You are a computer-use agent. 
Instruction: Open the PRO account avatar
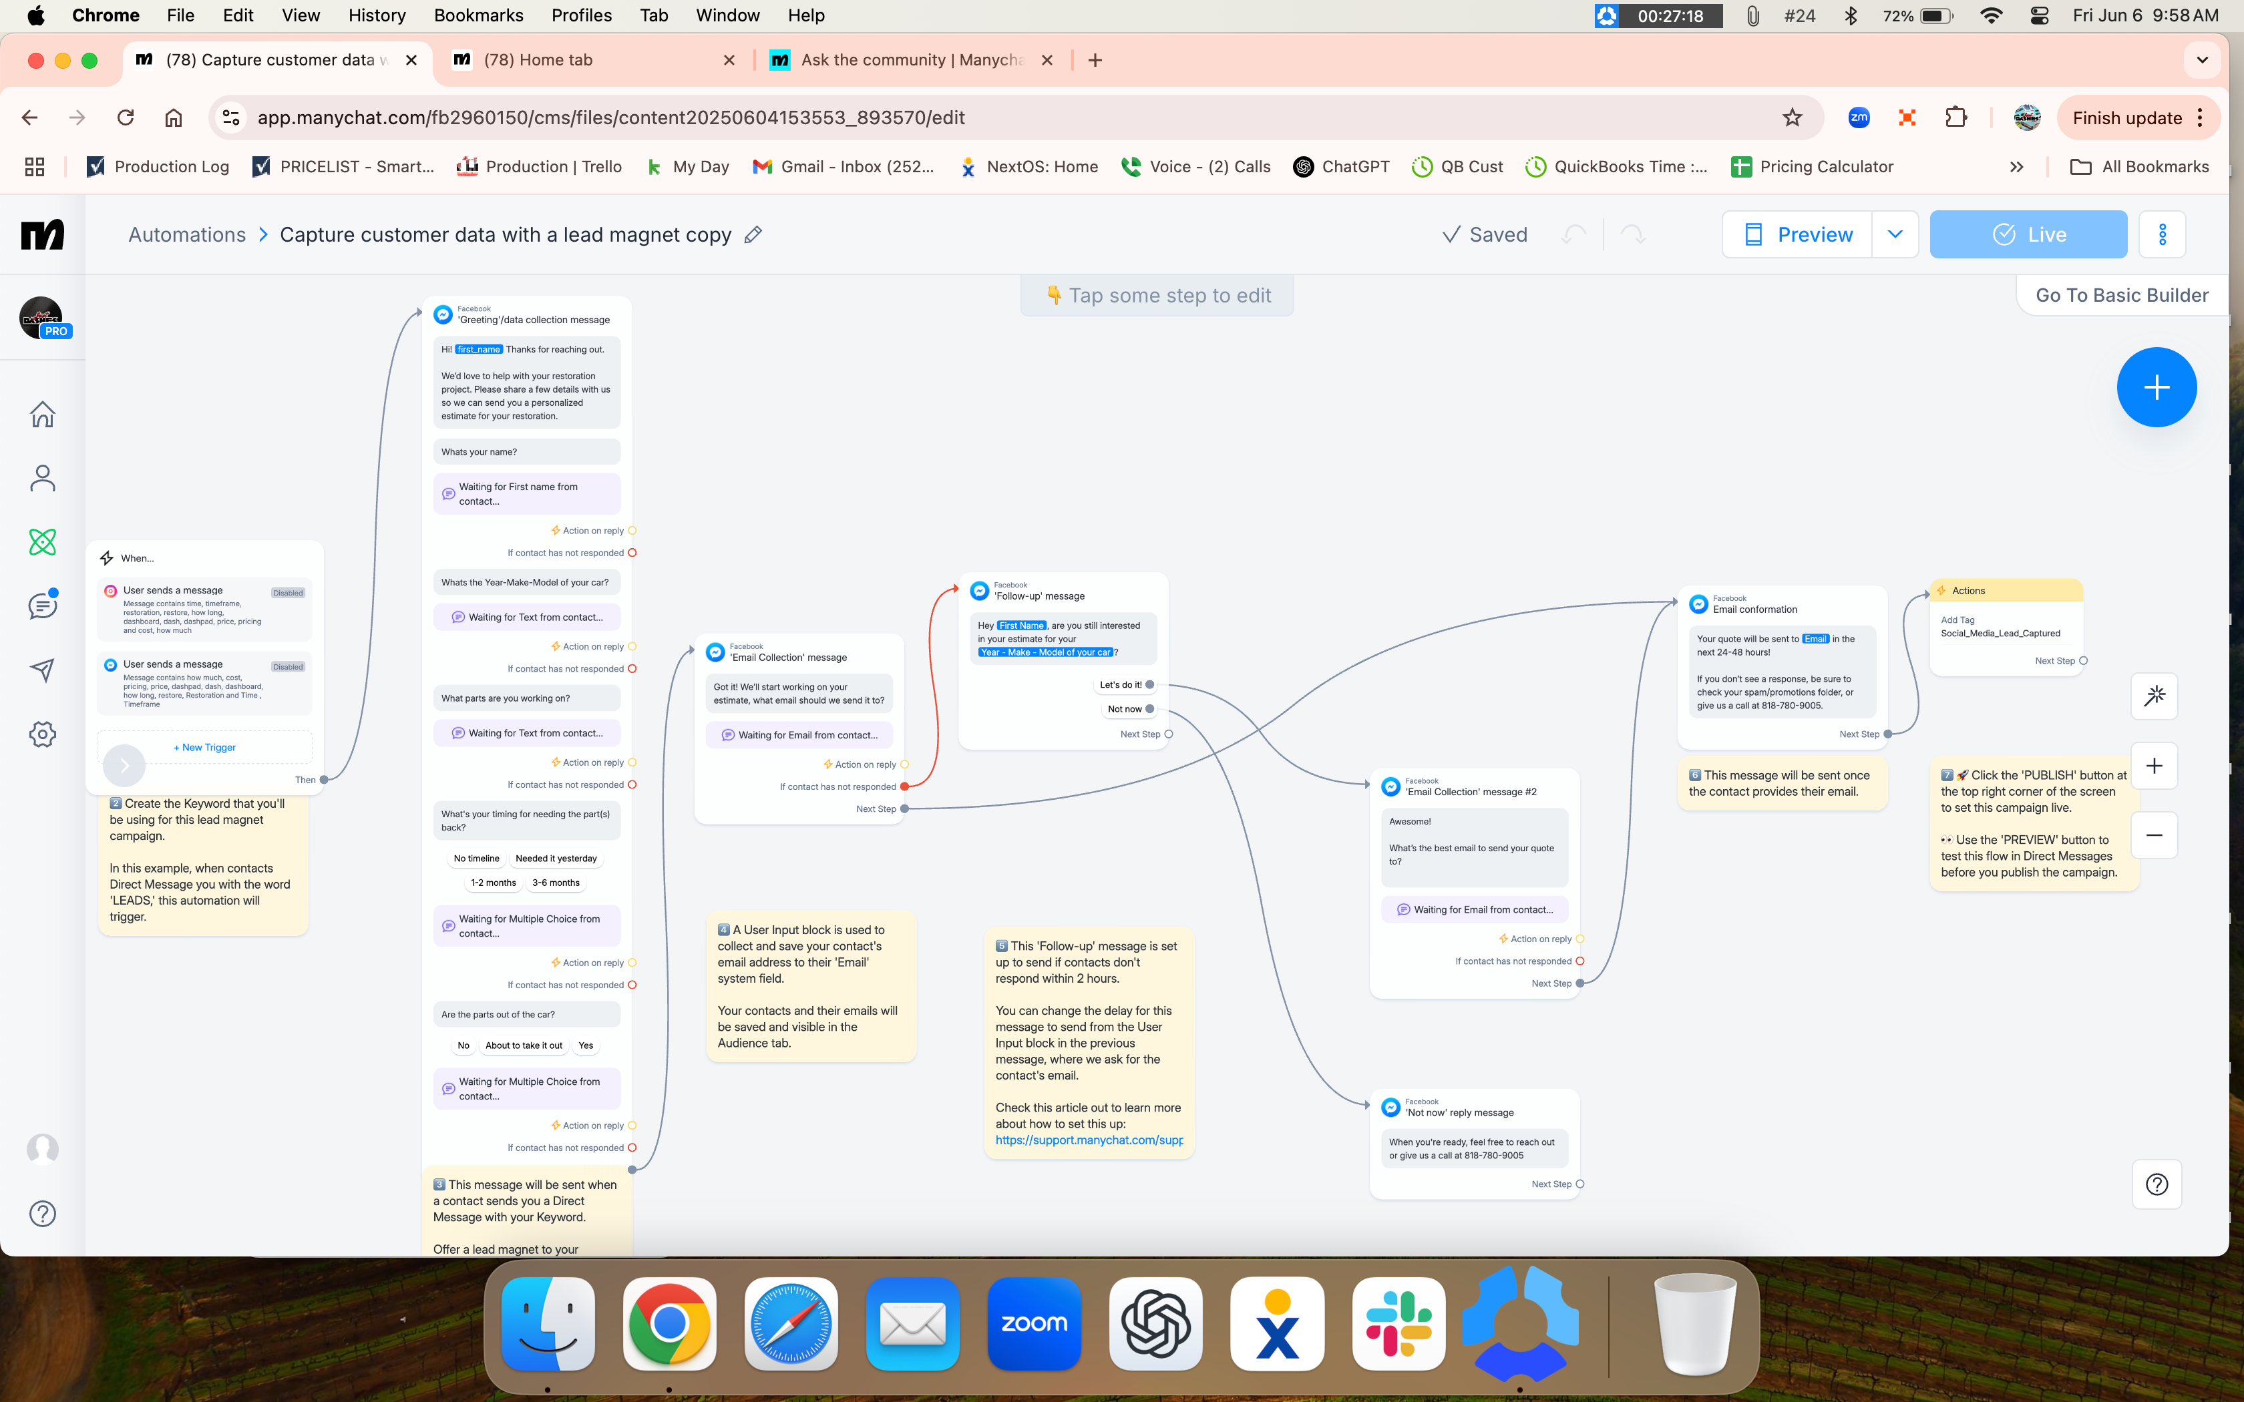[43, 318]
